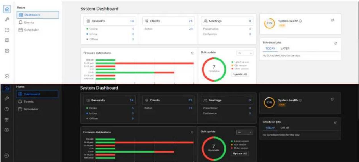Open the Meetings card header, light theme

click(227, 21)
